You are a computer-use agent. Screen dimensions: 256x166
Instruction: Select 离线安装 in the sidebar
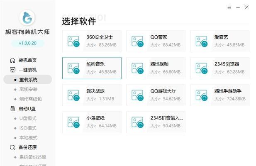click(x=28, y=89)
